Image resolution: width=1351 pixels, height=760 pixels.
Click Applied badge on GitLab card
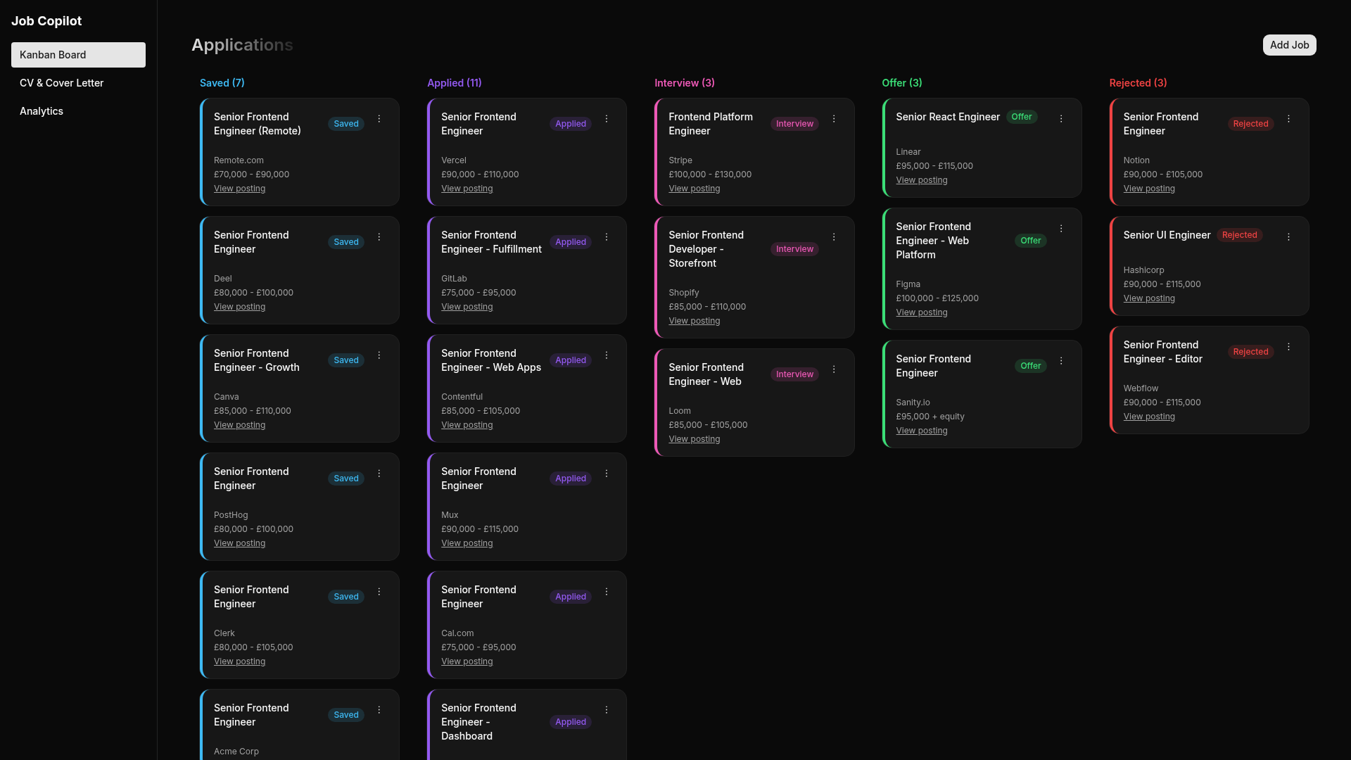point(570,242)
